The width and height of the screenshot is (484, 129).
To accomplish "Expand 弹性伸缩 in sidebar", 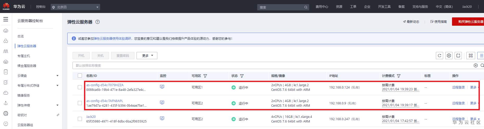I will (x=57, y=105).
